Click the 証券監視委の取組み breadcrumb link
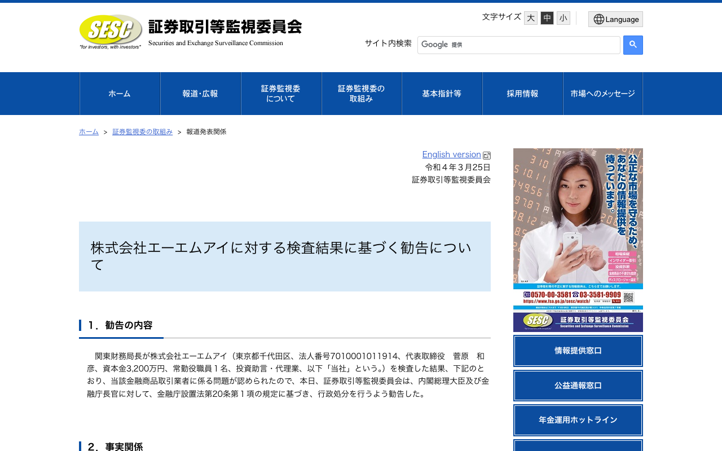The image size is (722, 451). [x=142, y=132]
